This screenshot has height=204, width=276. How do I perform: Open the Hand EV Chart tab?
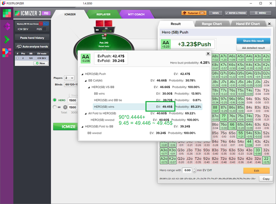point(248,24)
